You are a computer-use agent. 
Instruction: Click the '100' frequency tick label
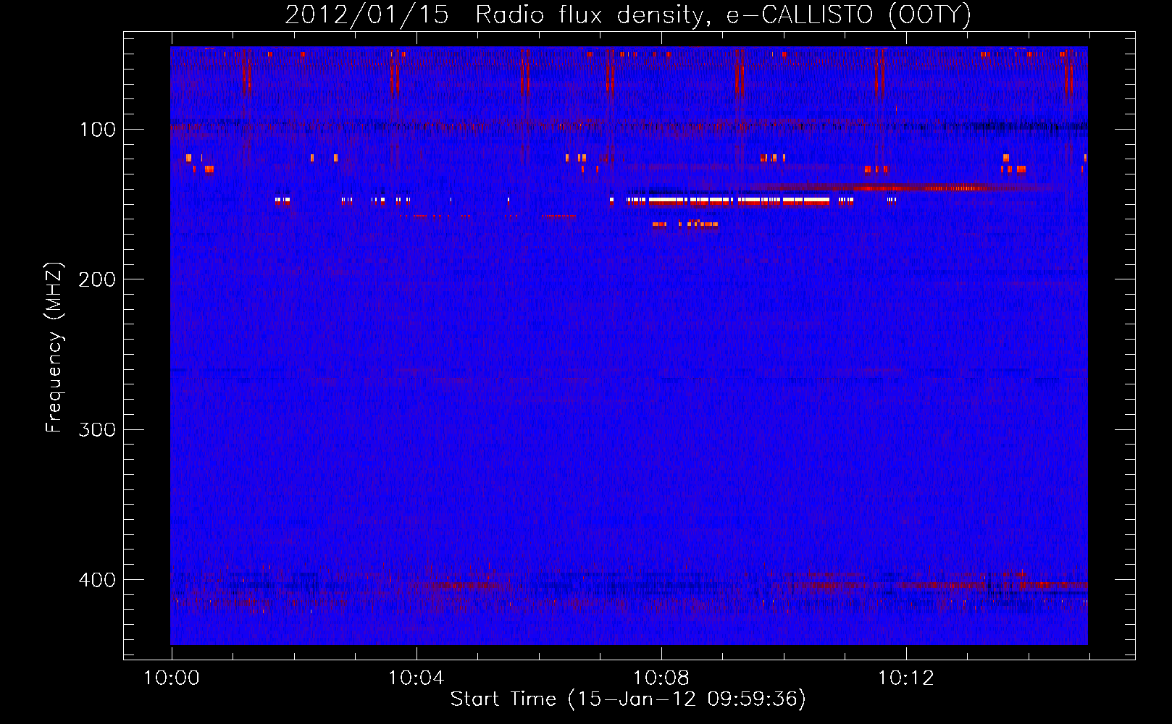(97, 130)
